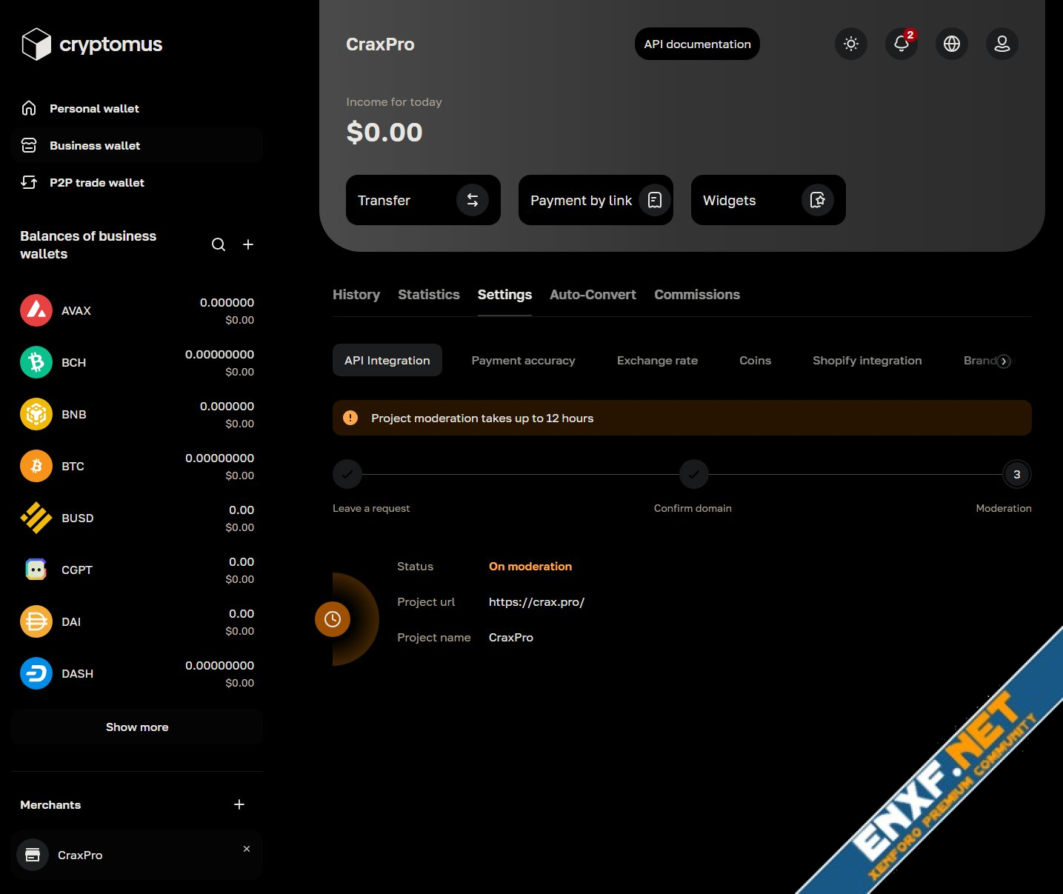
Task: Select the Payment accuracy settings tab
Action: pyautogui.click(x=523, y=361)
